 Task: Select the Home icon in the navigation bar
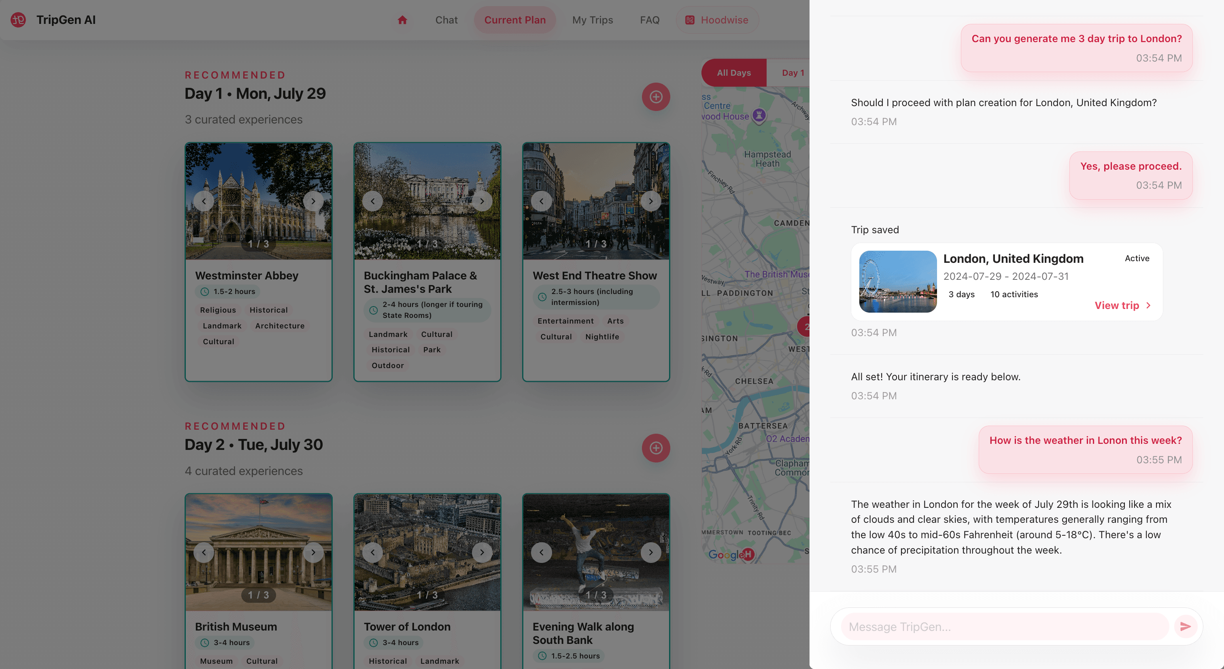(x=402, y=20)
